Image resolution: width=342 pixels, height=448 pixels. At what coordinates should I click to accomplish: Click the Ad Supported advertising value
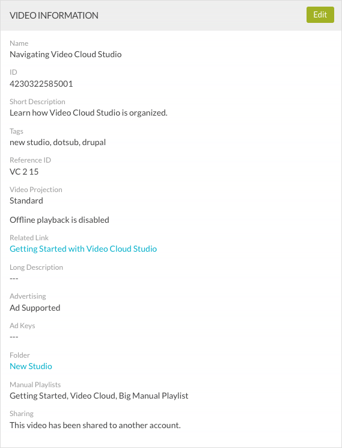pos(35,308)
